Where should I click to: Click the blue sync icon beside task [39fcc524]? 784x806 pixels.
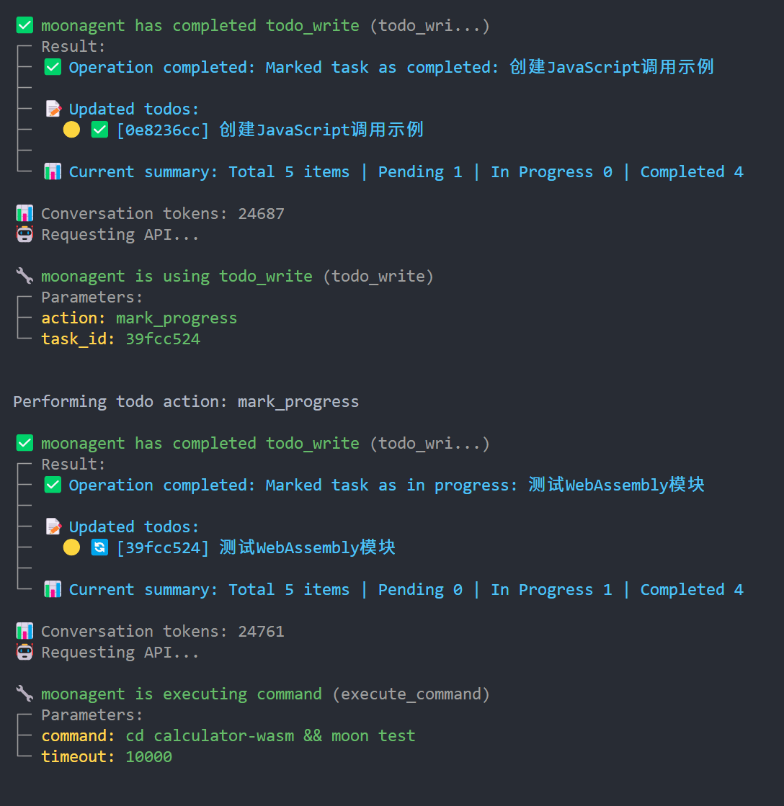pos(99,547)
